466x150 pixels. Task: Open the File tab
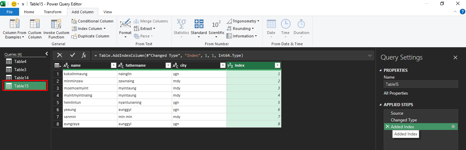(x=10, y=12)
